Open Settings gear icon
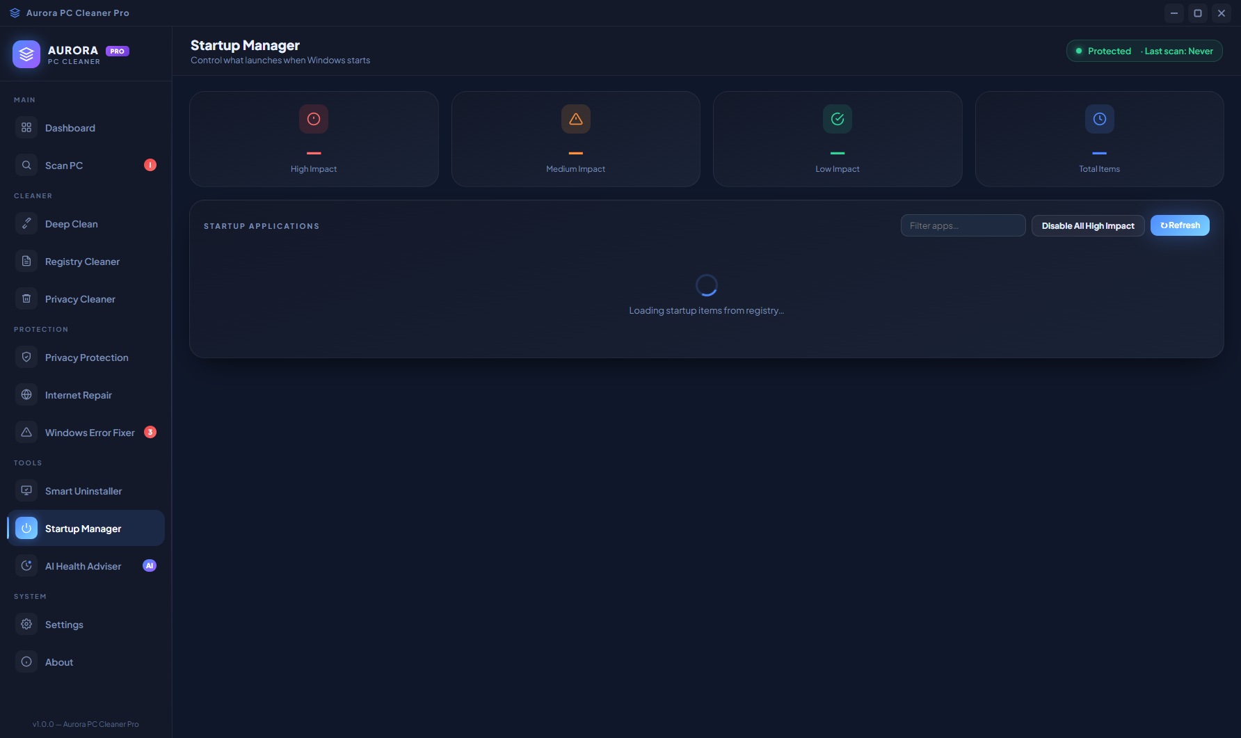Screen dimensions: 1241x738 26,624
